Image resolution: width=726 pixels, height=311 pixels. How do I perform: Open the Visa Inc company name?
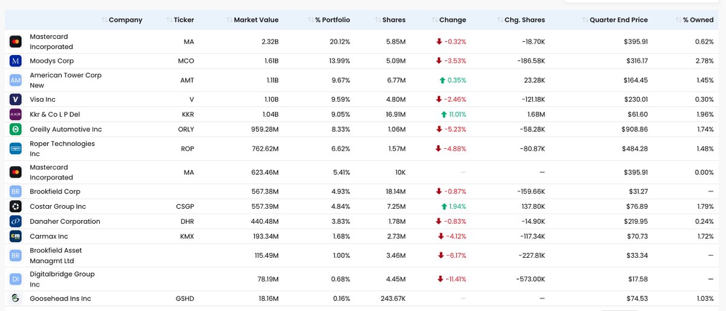tap(42, 99)
